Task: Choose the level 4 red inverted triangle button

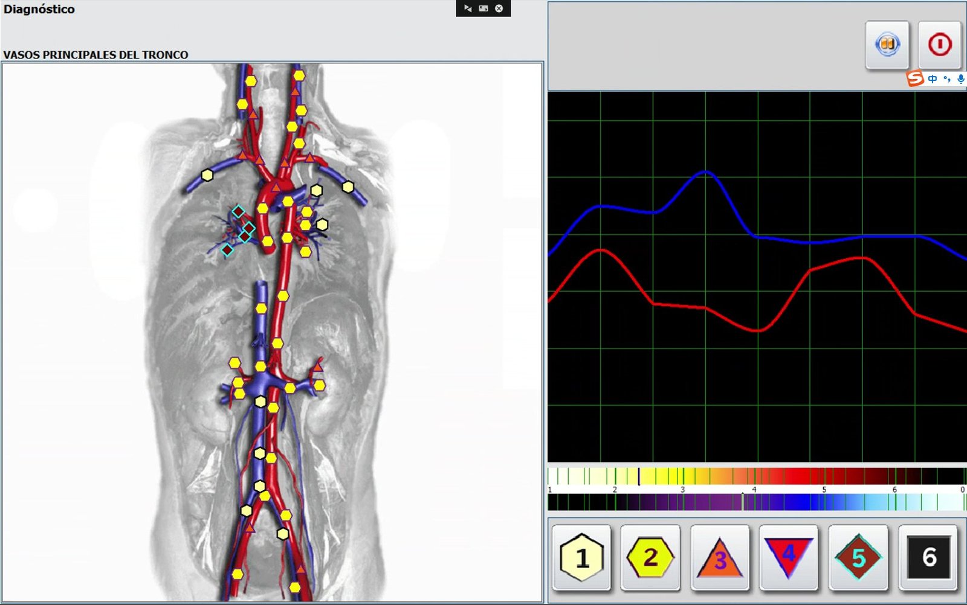Action: click(789, 557)
